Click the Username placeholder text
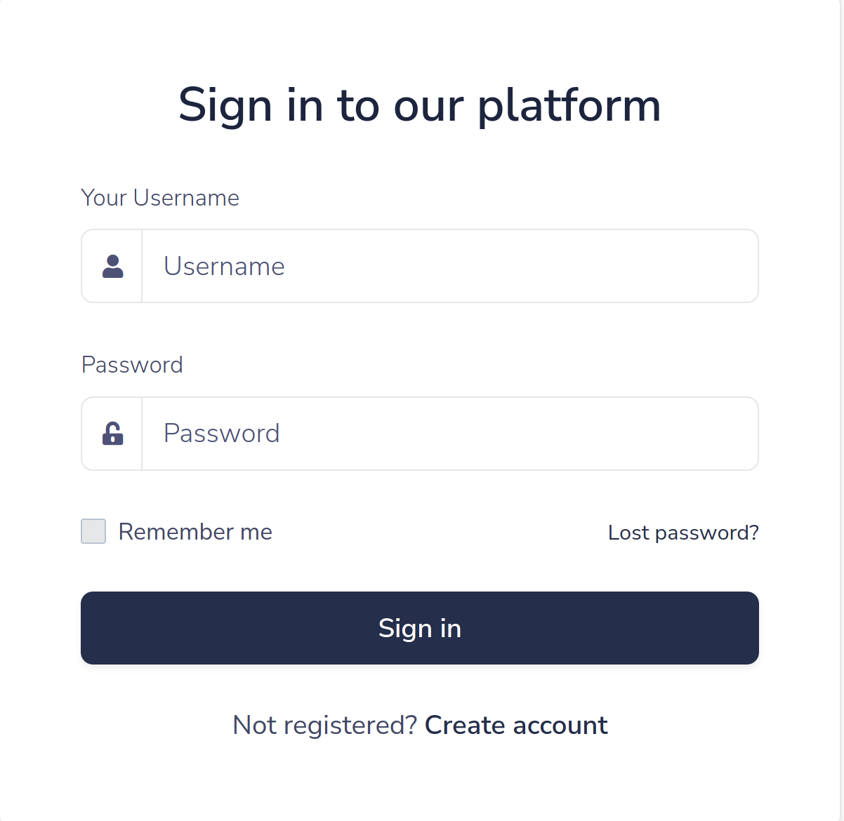Image resolution: width=844 pixels, height=821 pixels. (224, 267)
